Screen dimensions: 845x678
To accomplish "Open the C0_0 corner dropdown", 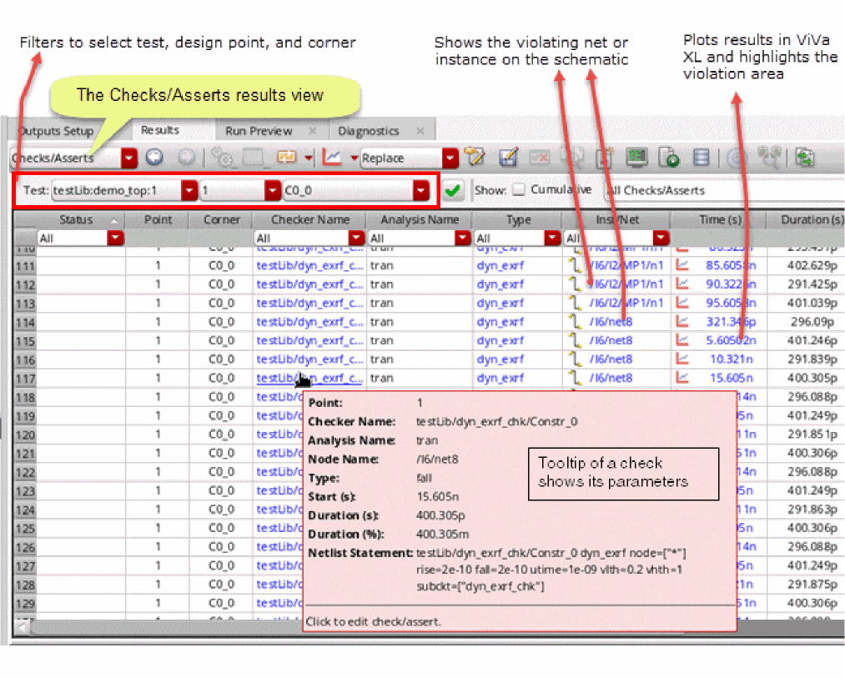I will tap(420, 191).
